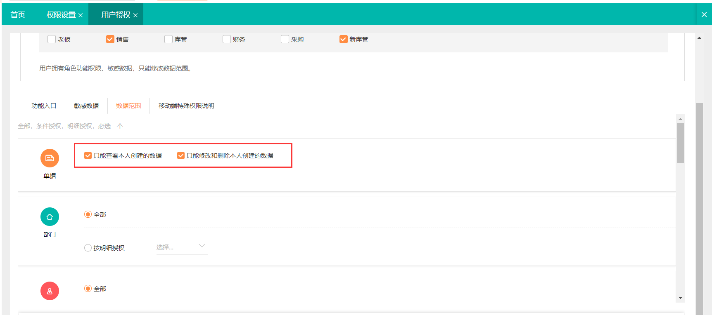Click the outer page vertical scrollbar thumb
Screen dimensions: 712x315
pos(699,206)
